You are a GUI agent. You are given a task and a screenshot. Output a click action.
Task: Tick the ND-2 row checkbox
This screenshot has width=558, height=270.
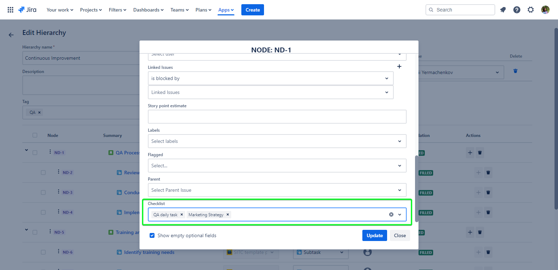click(x=43, y=173)
